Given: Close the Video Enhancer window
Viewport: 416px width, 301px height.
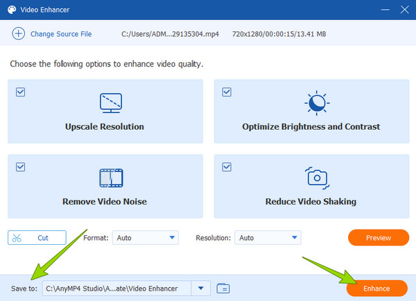Looking at the screenshot, I should tap(405, 10).
